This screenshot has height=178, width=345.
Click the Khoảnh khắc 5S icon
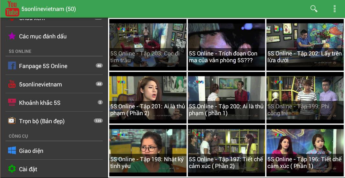click(x=12, y=103)
